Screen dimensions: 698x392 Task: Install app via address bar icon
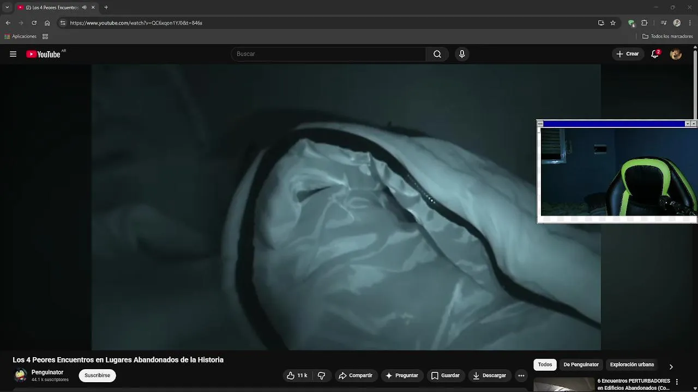pyautogui.click(x=601, y=23)
